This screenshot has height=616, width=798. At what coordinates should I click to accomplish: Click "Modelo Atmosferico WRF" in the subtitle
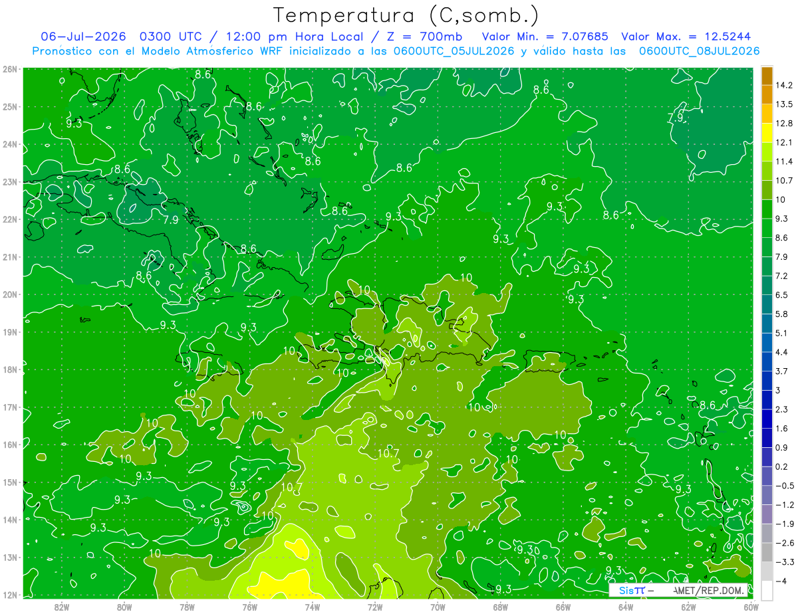click(210, 51)
